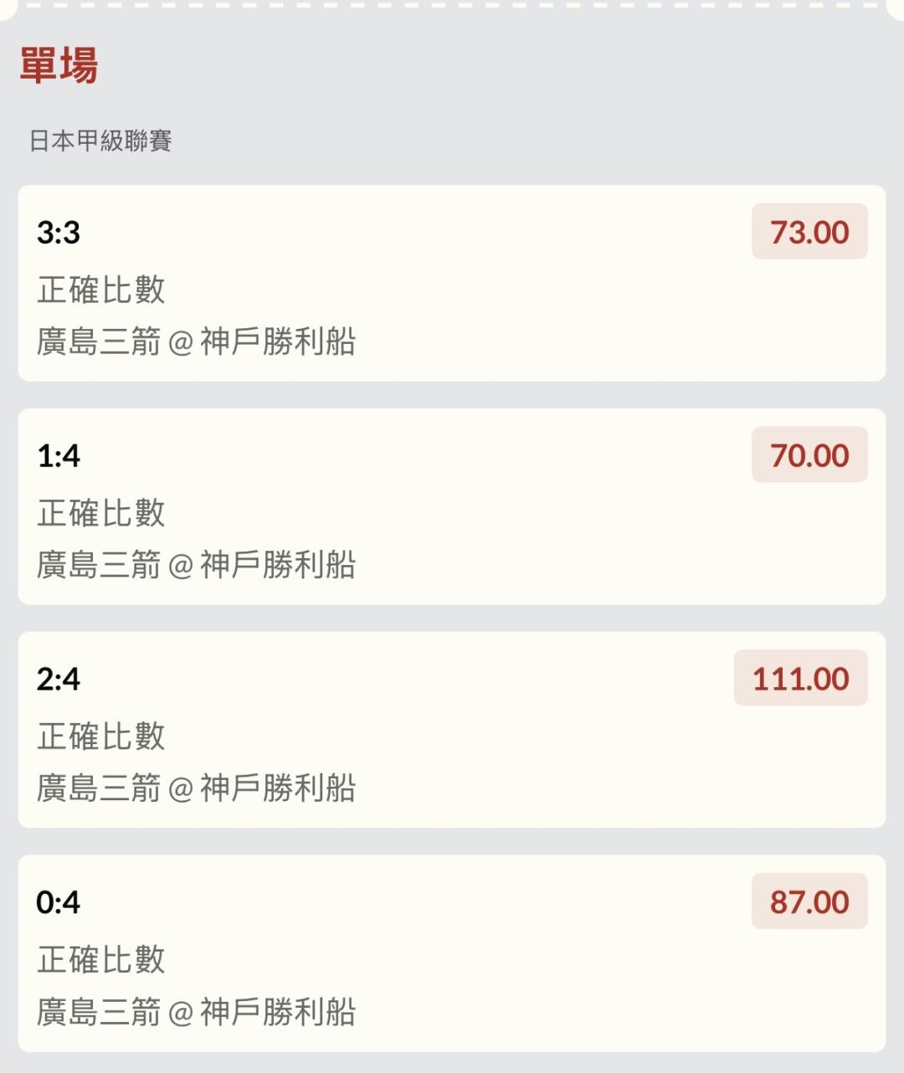
Task: Select 正確比數 in the 2:4 card
Action: click(101, 737)
